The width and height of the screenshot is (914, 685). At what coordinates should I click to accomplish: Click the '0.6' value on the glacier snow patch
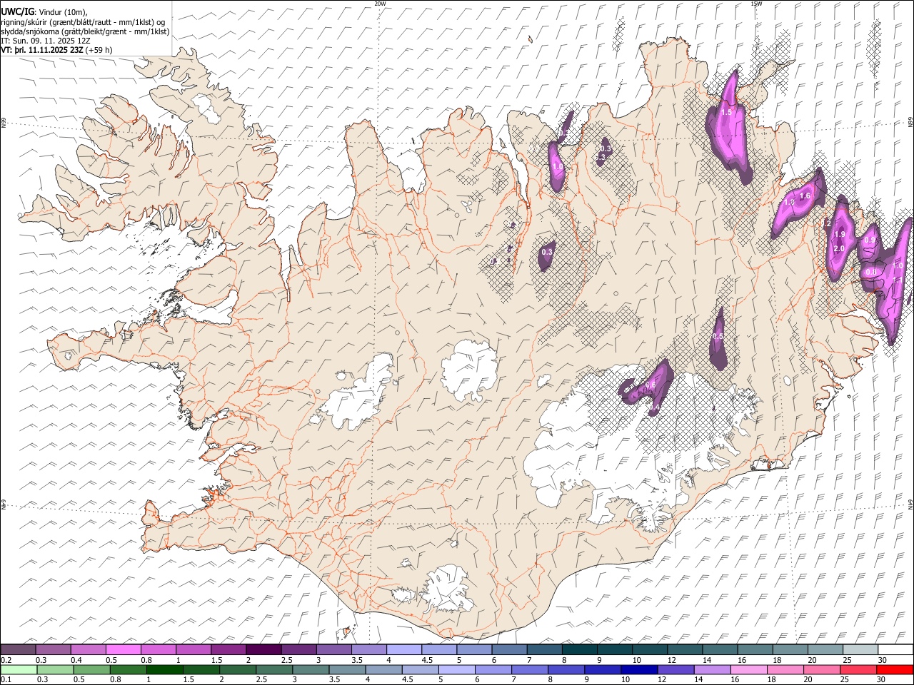[651, 385]
